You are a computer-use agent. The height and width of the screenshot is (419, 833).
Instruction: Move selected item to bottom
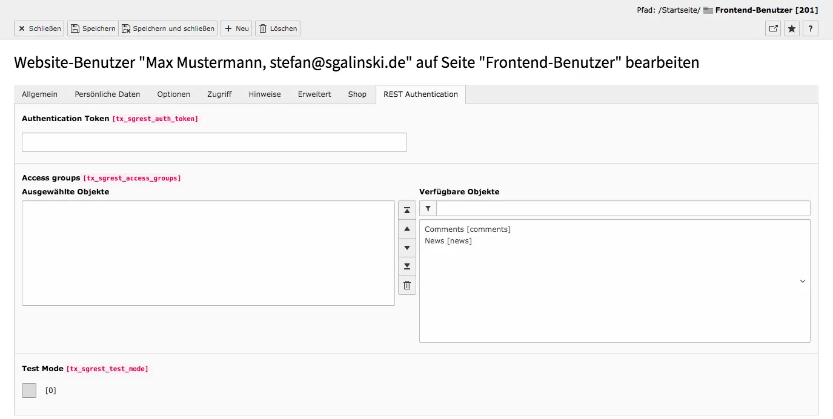[x=407, y=266]
